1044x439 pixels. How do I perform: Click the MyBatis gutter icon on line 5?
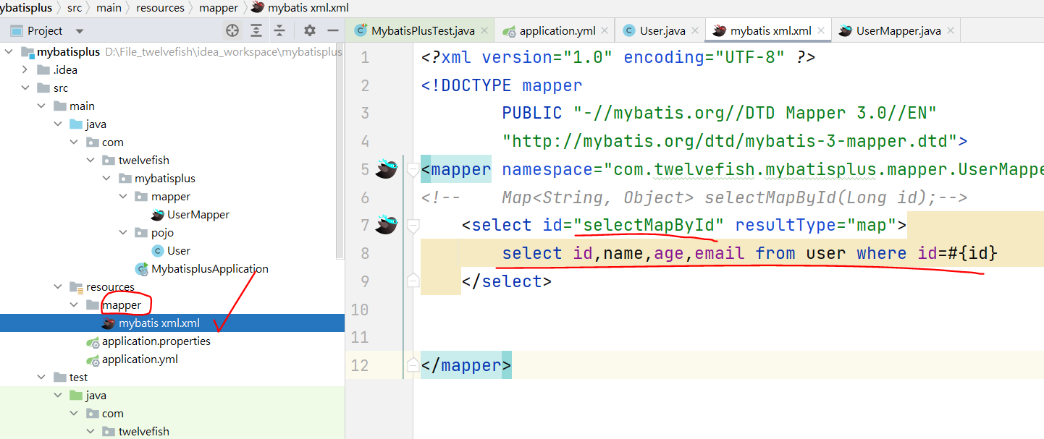point(386,169)
